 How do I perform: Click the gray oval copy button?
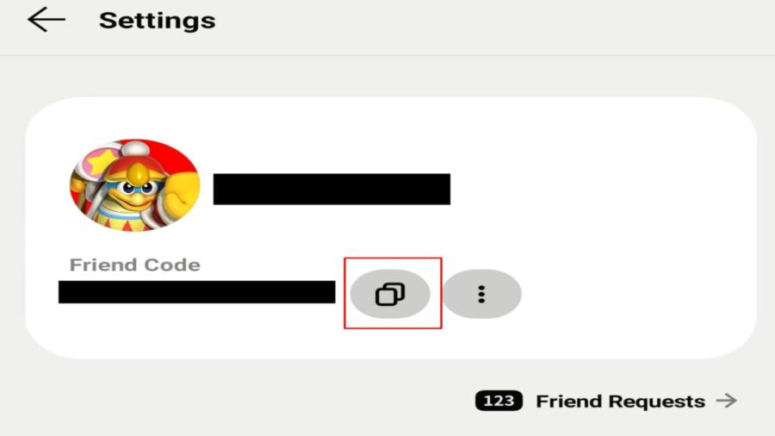pos(390,294)
